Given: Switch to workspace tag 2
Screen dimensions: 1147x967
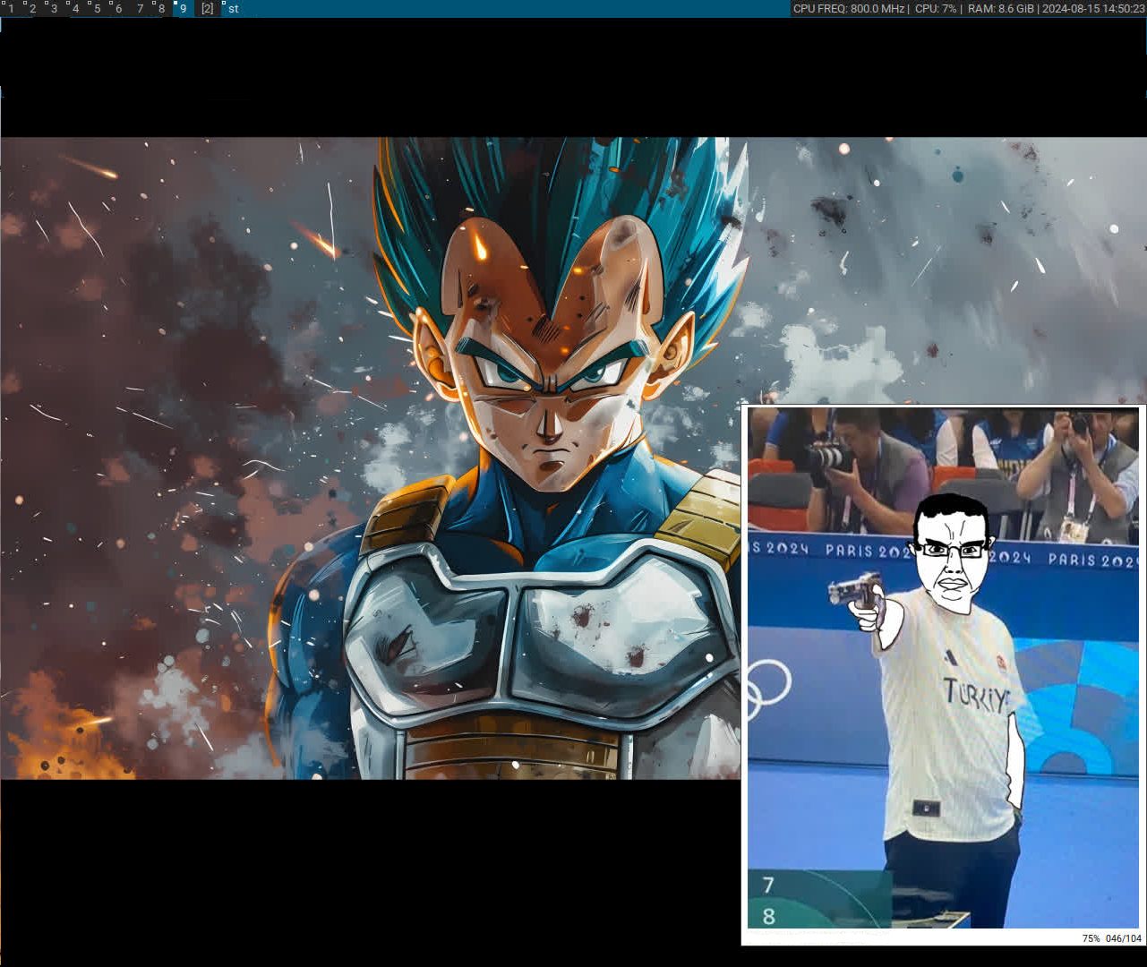Looking at the screenshot, I should pos(32,8).
